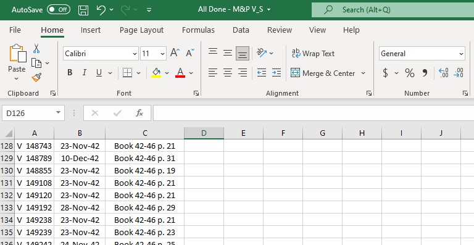
Task: Expand Merge & Center options arrow
Action: pos(364,73)
